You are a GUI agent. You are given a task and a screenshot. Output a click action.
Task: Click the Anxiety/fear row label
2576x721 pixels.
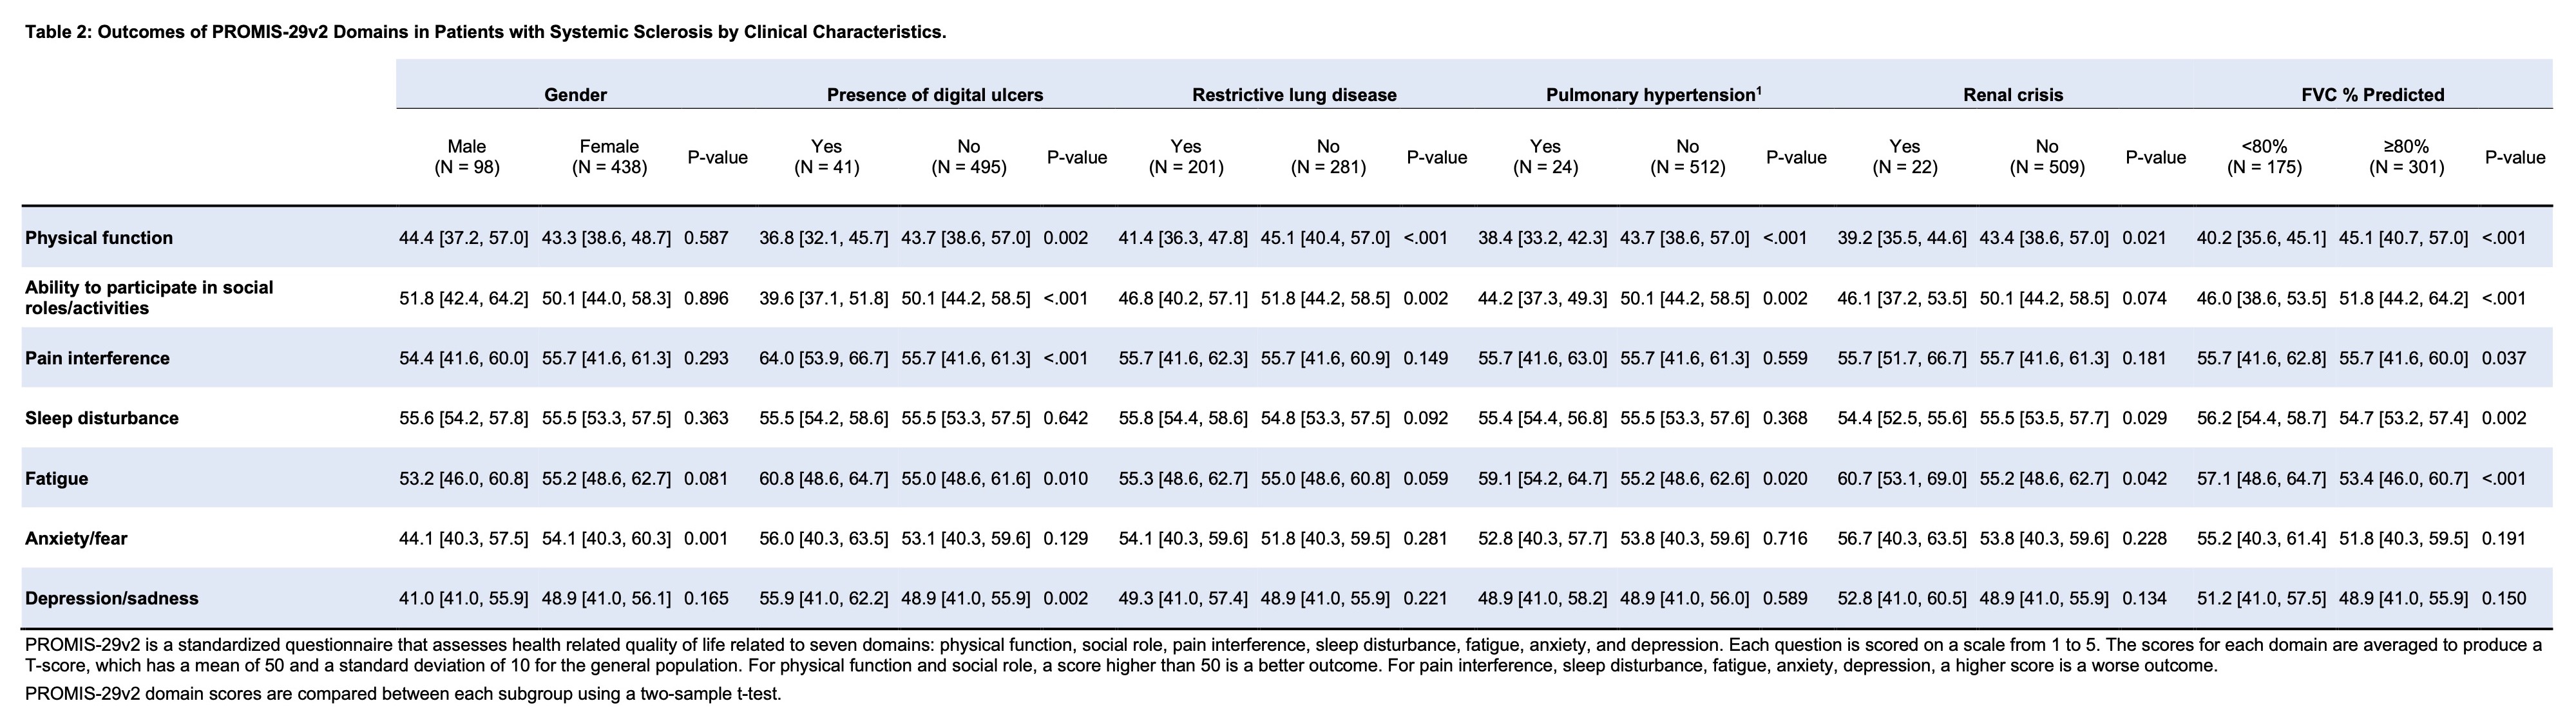[x=76, y=538]
